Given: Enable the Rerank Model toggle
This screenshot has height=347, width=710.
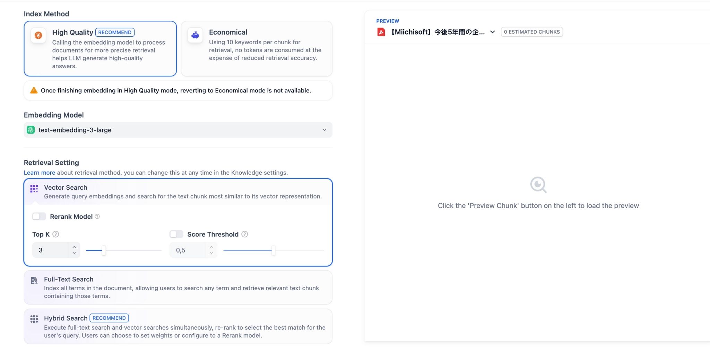Looking at the screenshot, I should click(39, 216).
